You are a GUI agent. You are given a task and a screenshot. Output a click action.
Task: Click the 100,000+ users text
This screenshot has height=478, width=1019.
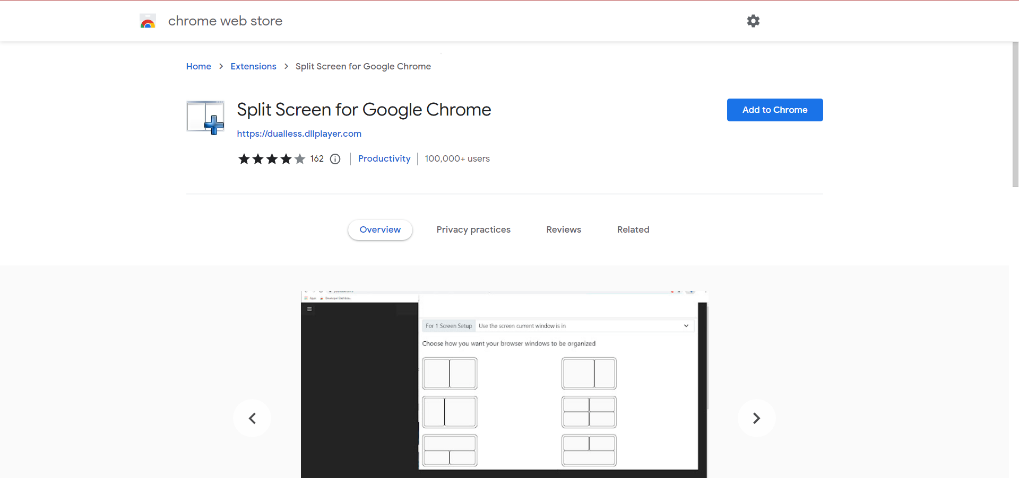[457, 158]
